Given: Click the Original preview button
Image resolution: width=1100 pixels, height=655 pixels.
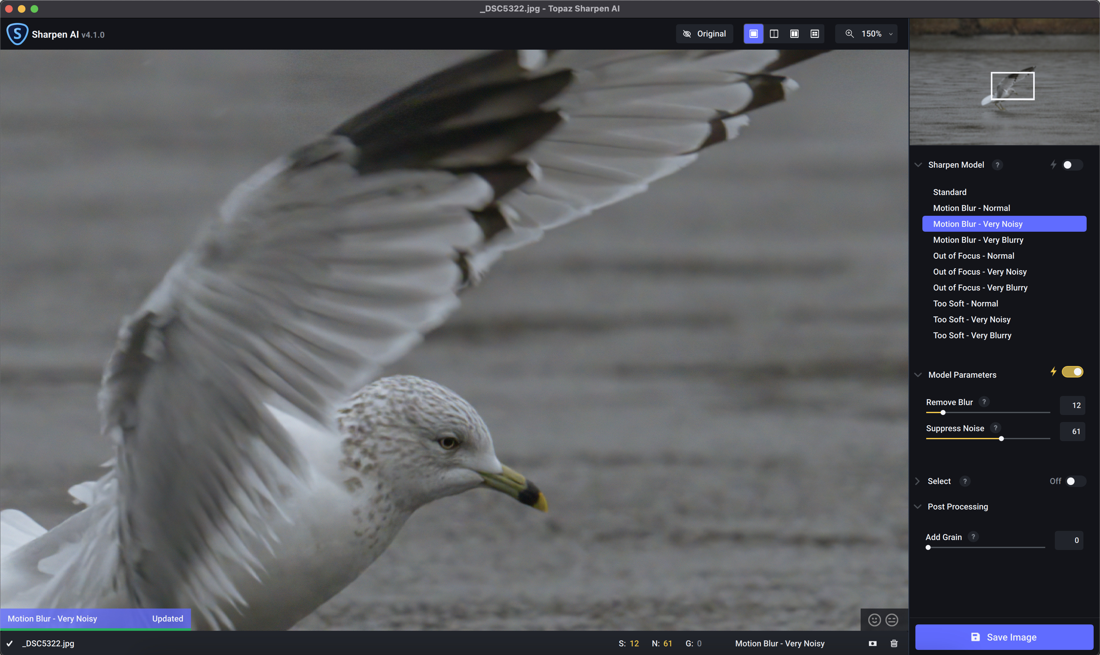Looking at the screenshot, I should point(704,34).
